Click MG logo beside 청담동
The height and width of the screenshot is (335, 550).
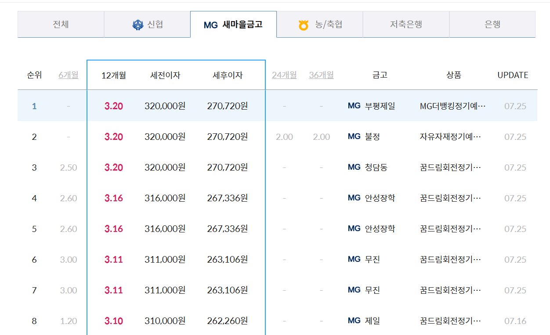pyautogui.click(x=354, y=167)
